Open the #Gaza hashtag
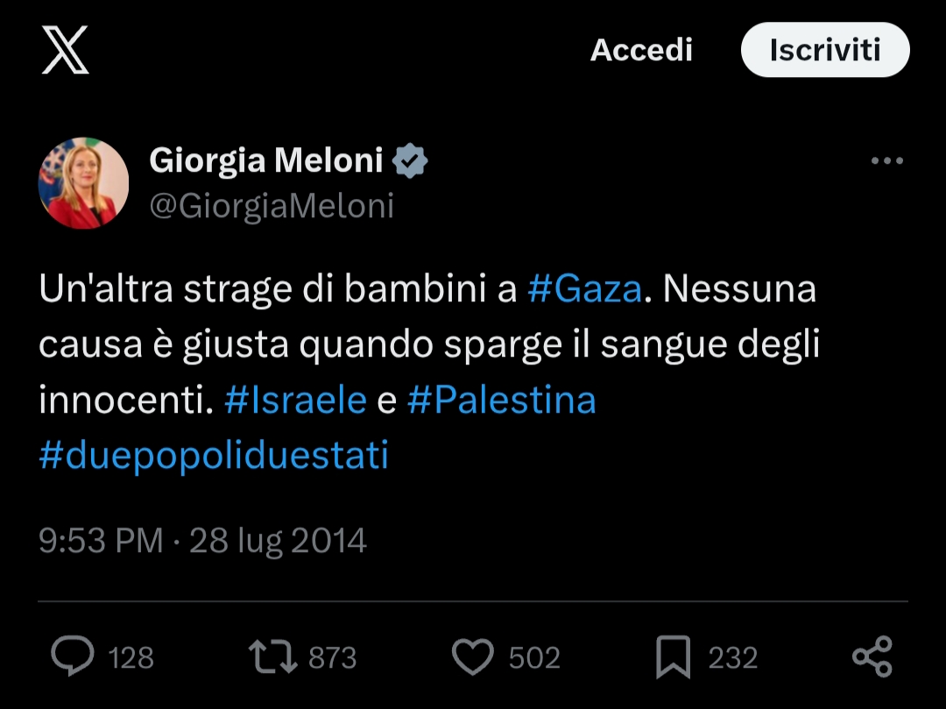Image resolution: width=946 pixels, height=709 pixels. click(x=585, y=289)
